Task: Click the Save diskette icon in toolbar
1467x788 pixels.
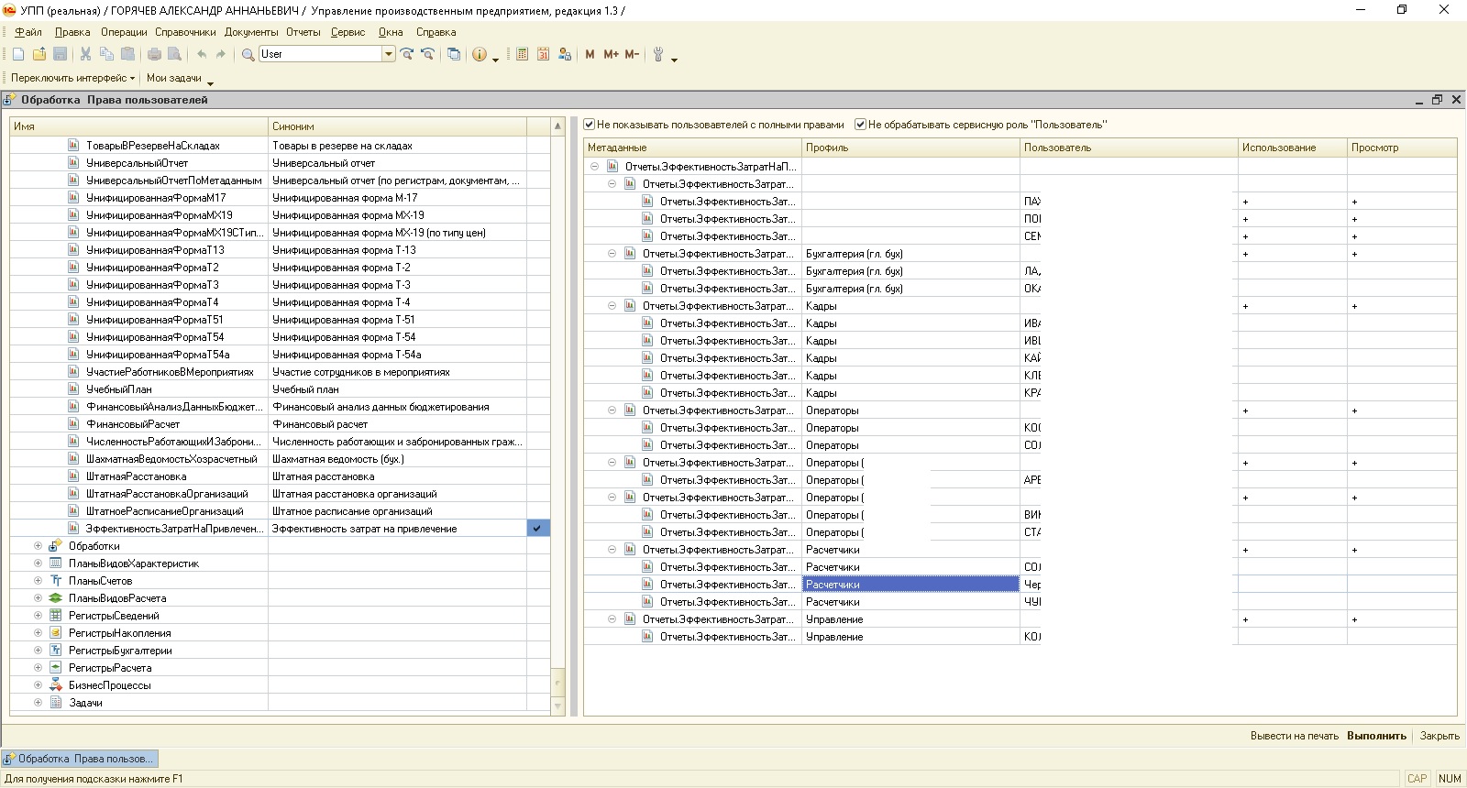Action: [61, 54]
